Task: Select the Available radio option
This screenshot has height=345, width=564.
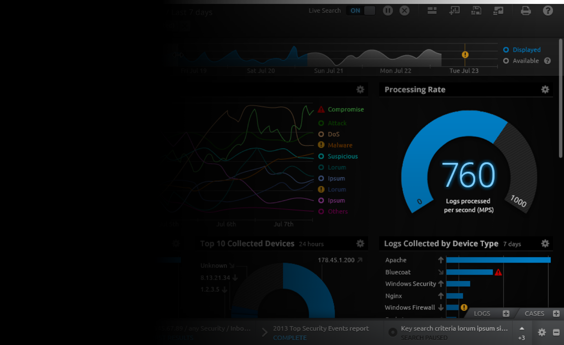Action: (506, 61)
